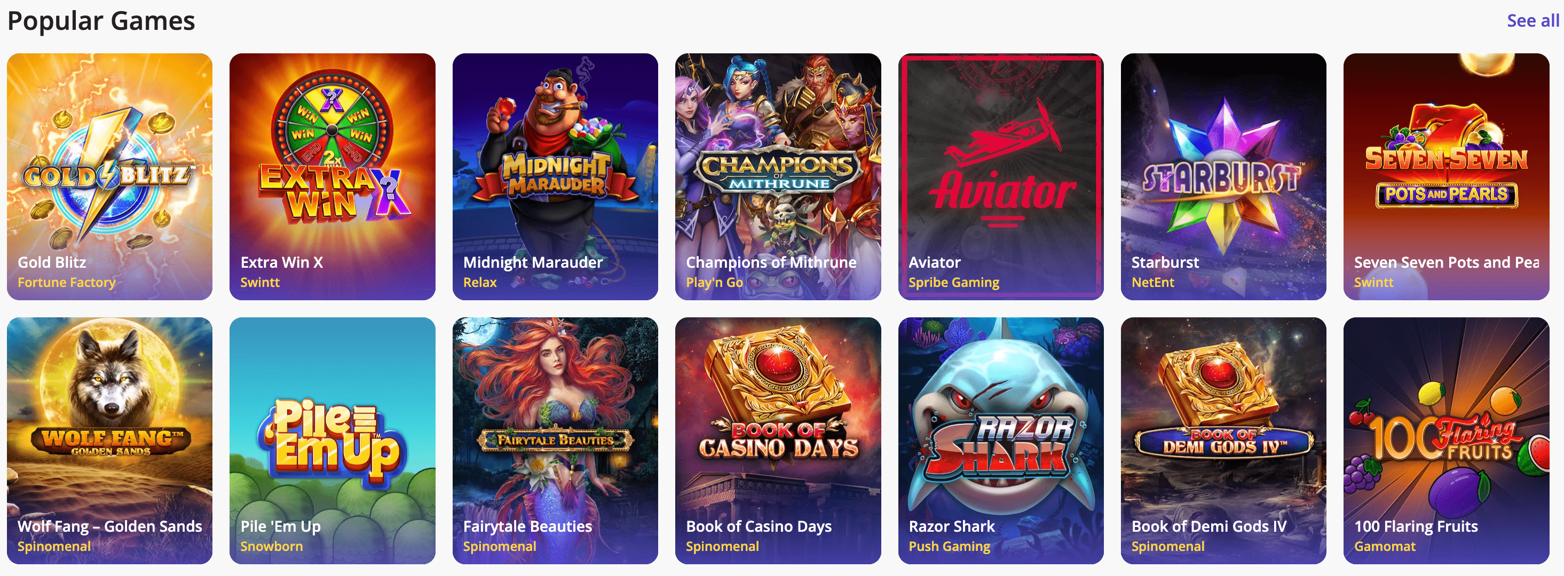This screenshot has height=576, width=1564.
Task: Open the Extra Win X game thumbnail
Action: coord(332,177)
